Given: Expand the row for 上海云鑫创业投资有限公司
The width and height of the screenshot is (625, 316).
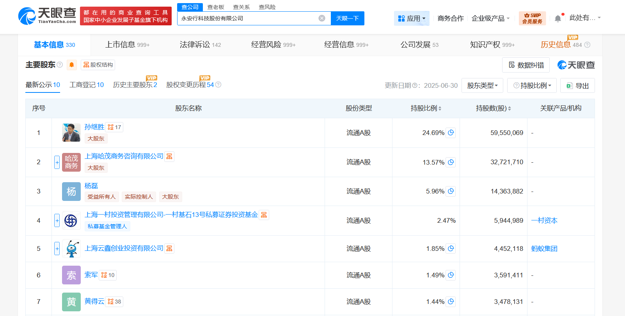Looking at the screenshot, I should [x=57, y=249].
